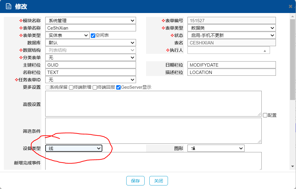Expand the 图形 dropdown
The width and height of the screenshot is (296, 189).
(x=216, y=148)
